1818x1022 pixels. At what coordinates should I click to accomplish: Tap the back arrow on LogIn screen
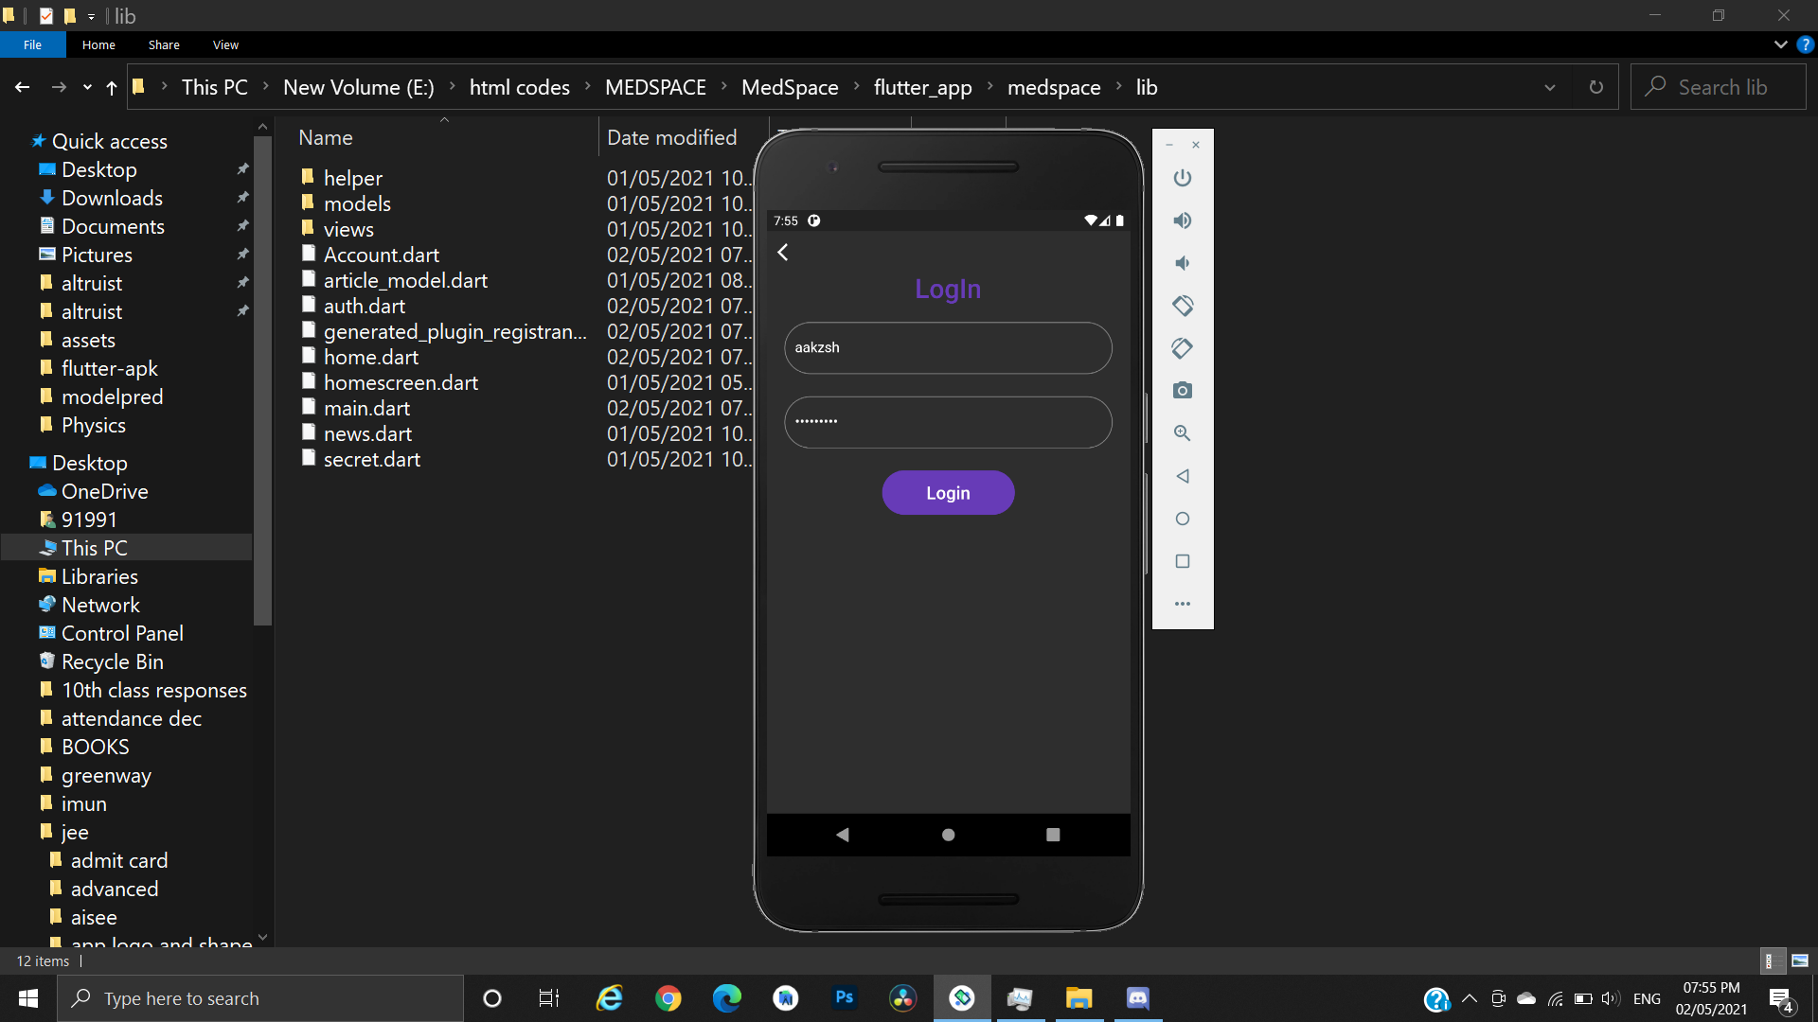[783, 253]
